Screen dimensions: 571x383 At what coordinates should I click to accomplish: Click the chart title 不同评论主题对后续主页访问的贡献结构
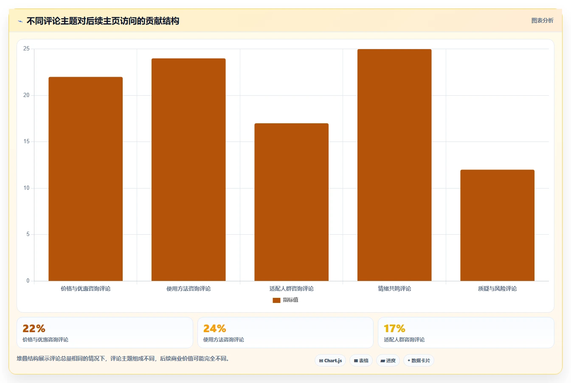coord(103,21)
